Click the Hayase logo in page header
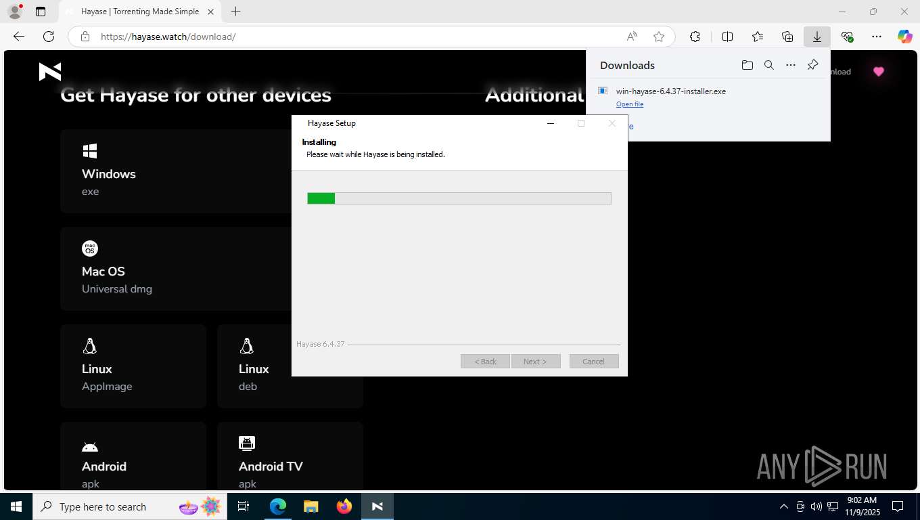 [50, 71]
